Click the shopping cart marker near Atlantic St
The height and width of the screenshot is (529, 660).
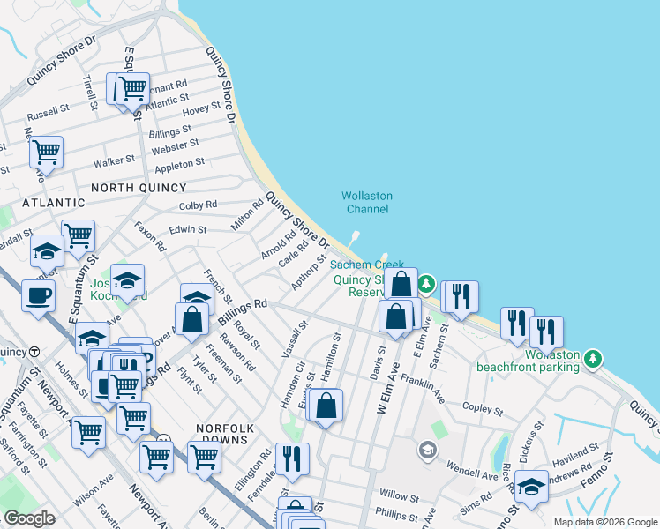point(132,89)
